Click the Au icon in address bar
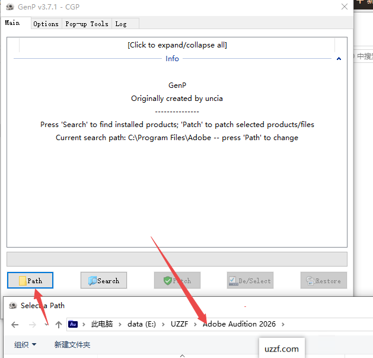Image resolution: width=373 pixels, height=358 pixels. [73, 324]
